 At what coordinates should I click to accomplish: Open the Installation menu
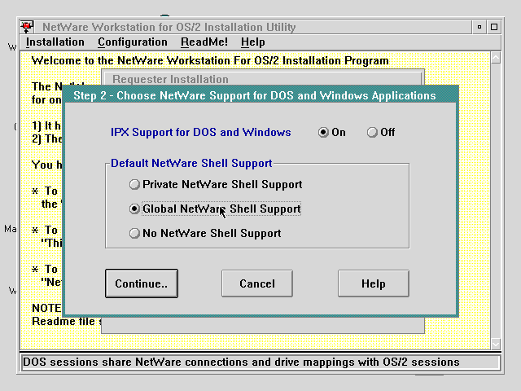point(55,42)
